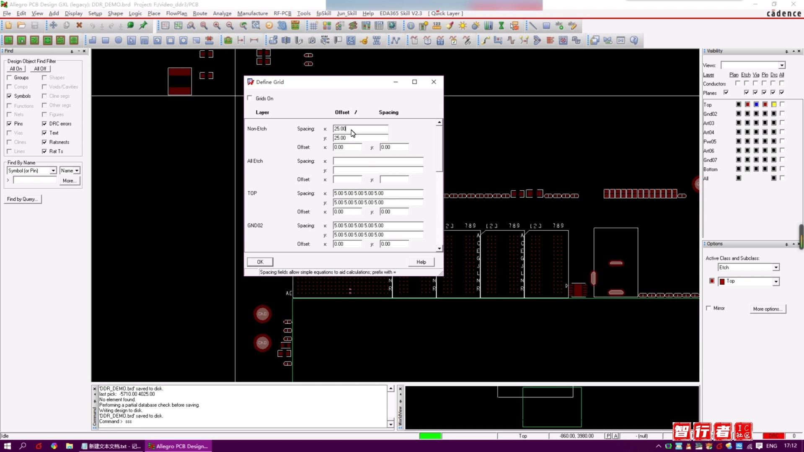Viewport: 804px width, 452px height.
Task: Expand the Symbol (or Pin) dropdown
Action: tap(53, 171)
